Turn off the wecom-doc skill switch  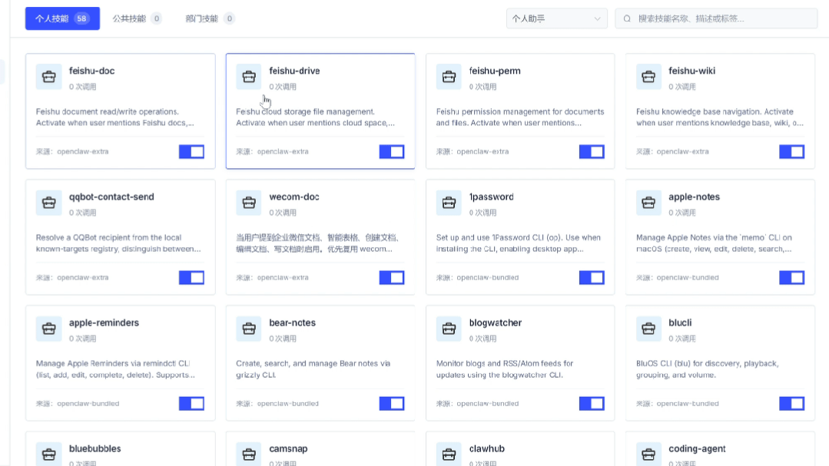(391, 277)
